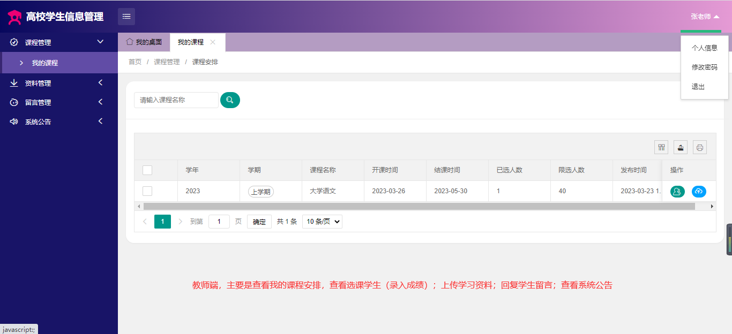Choose 修改密码 from user menu
Viewport: 732px width, 334px height.
(705, 67)
